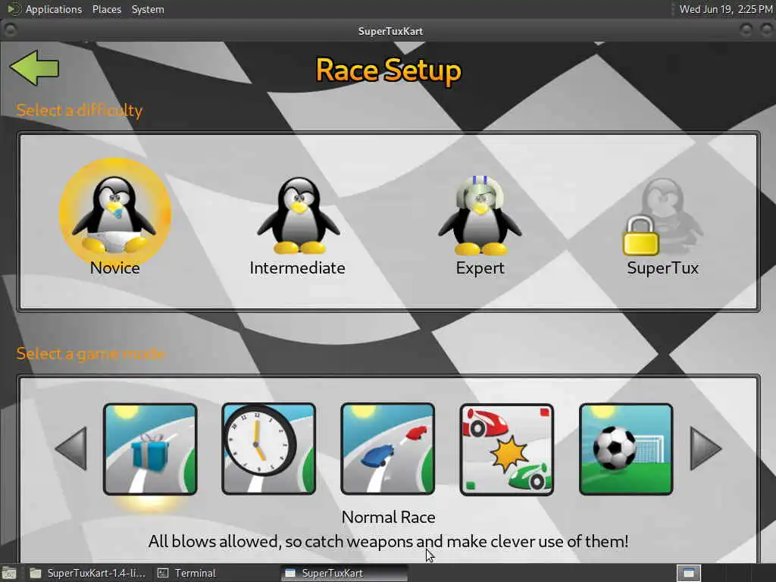Open the System menu
The image size is (776, 582).
click(x=148, y=9)
